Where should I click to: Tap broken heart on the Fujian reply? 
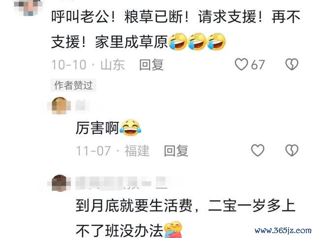(292, 150)
